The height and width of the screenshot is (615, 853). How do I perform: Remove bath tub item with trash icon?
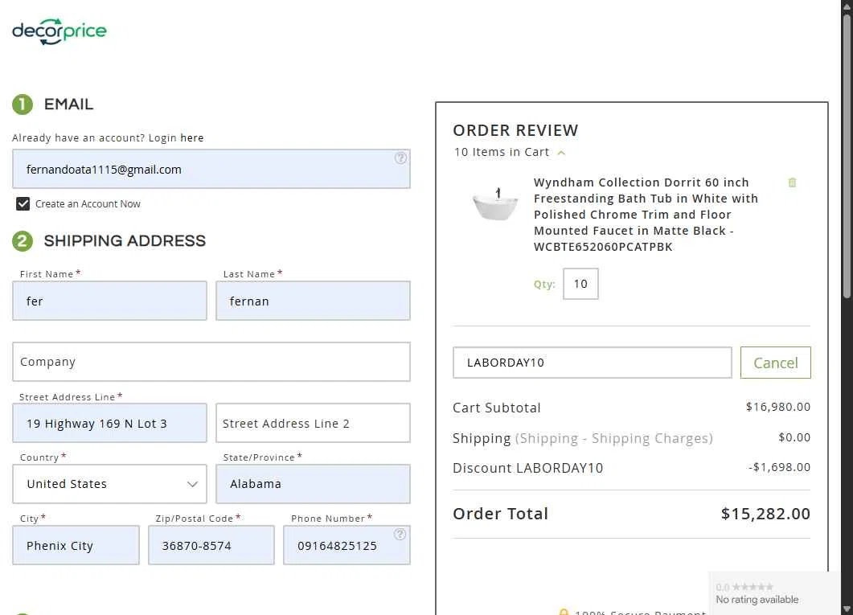[792, 182]
